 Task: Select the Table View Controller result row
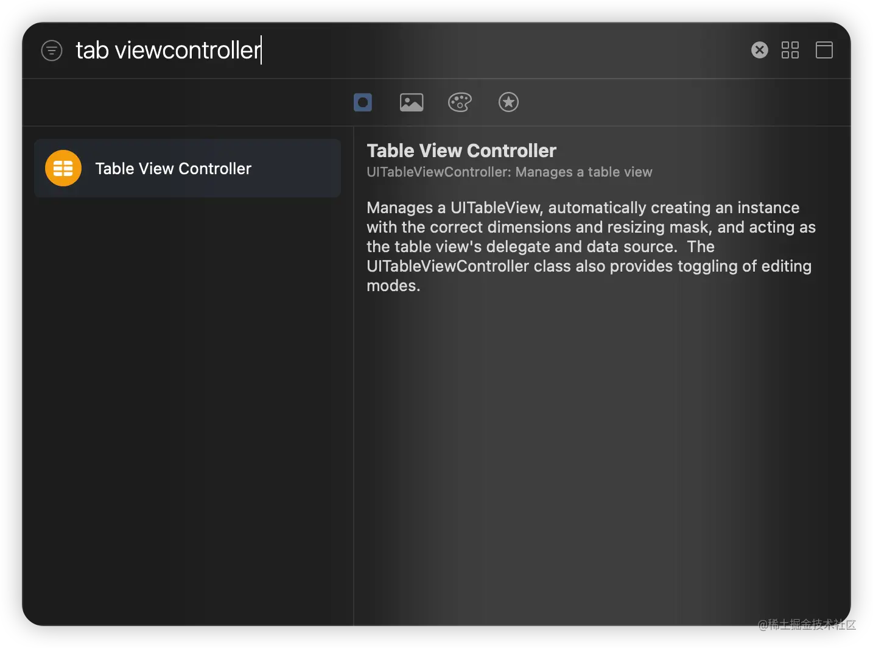[187, 168]
